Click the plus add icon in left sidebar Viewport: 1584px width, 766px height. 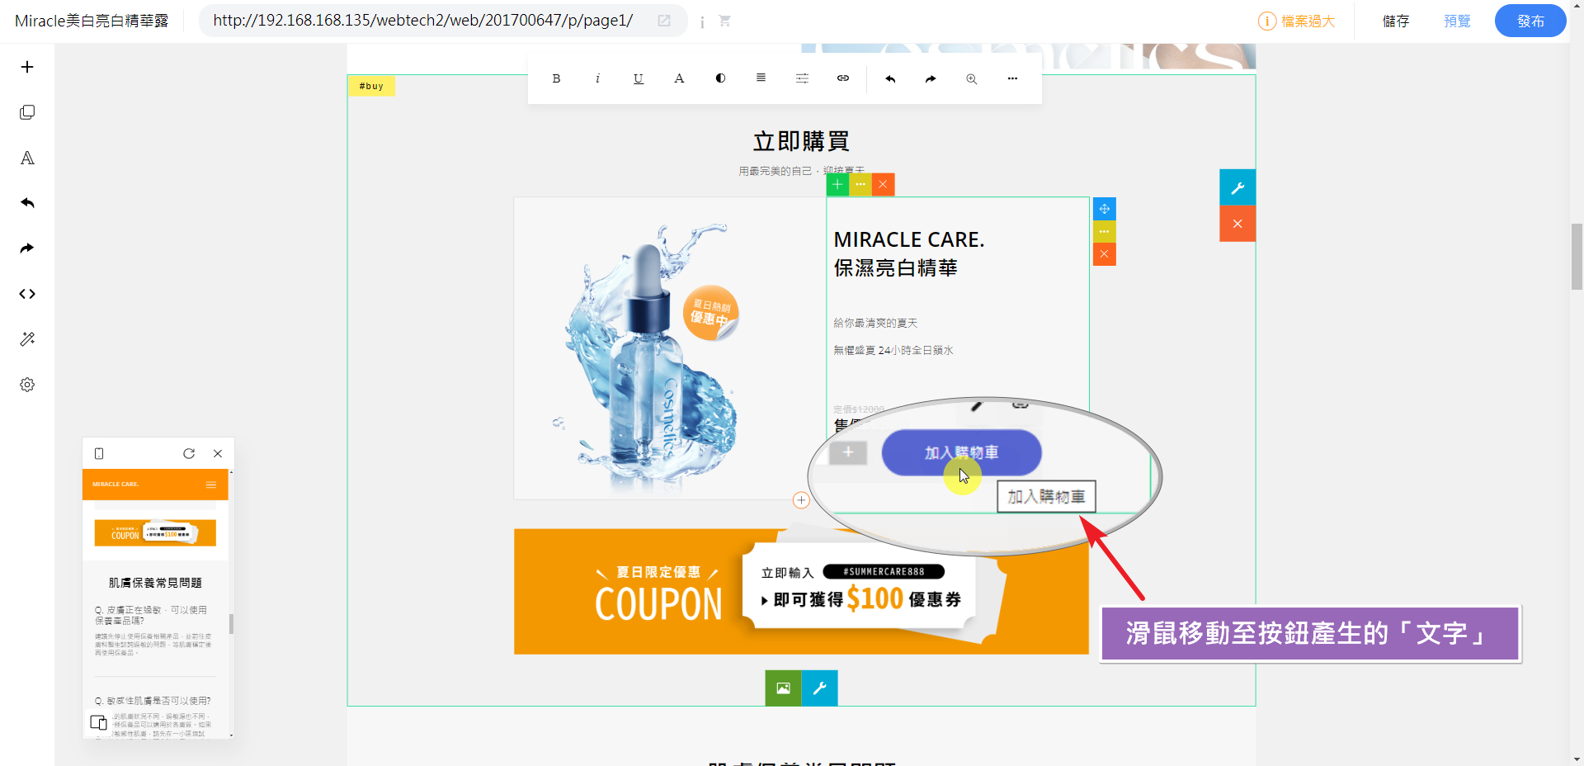pyautogui.click(x=27, y=67)
